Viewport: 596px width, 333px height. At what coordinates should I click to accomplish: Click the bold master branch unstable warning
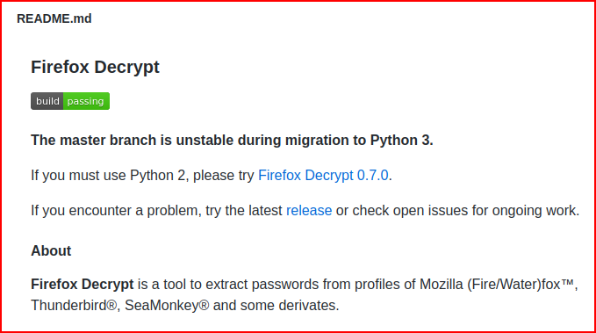click(x=232, y=140)
